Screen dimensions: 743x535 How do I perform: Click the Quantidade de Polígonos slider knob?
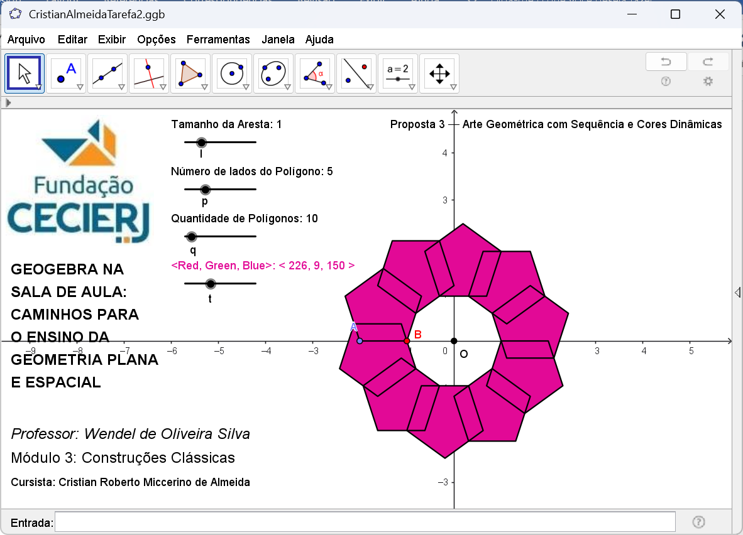pyautogui.click(x=192, y=237)
